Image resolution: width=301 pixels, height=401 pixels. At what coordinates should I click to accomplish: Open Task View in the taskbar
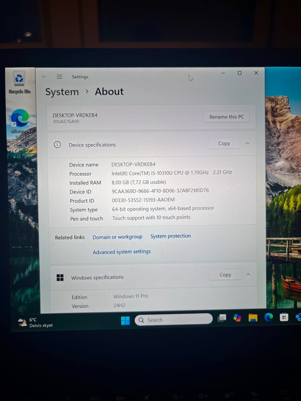pyautogui.click(x=222, y=318)
